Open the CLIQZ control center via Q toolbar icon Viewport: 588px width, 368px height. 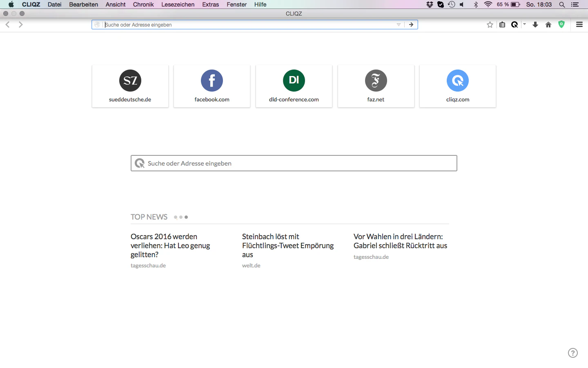[x=514, y=24]
